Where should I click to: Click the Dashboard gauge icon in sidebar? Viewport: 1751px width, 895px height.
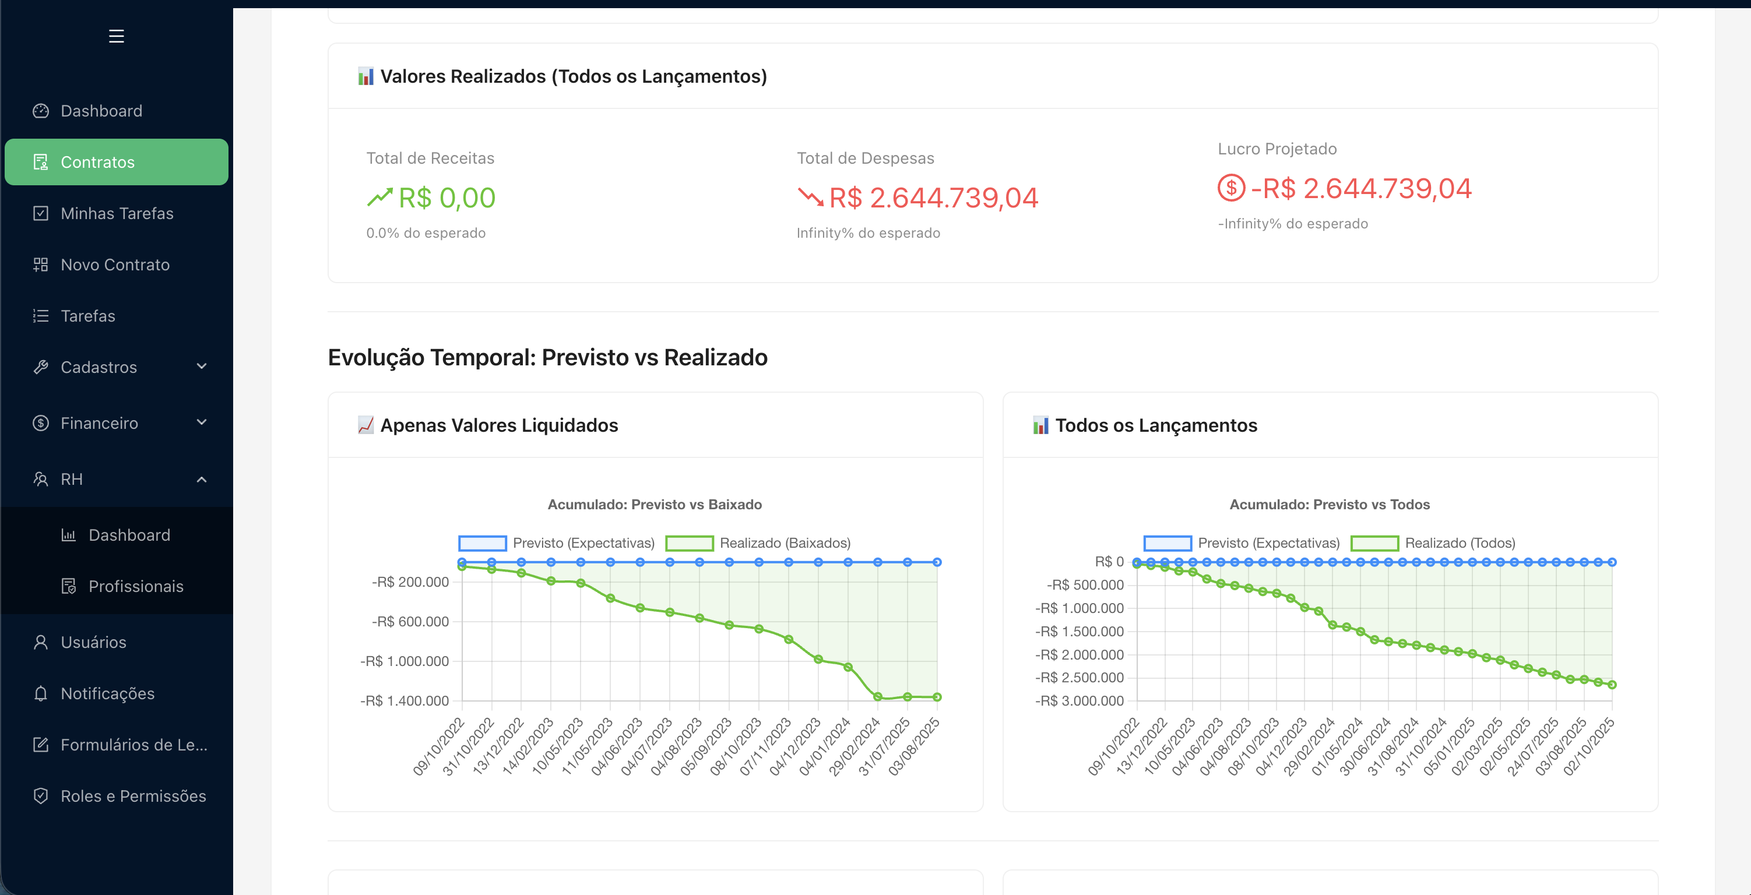[41, 111]
